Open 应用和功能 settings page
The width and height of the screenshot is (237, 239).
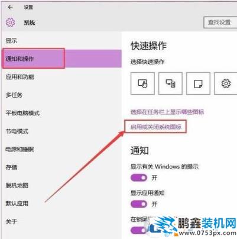click(x=20, y=77)
